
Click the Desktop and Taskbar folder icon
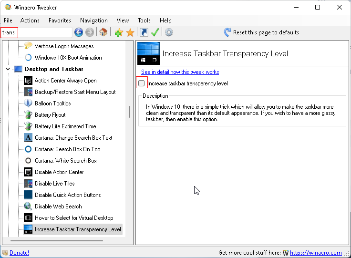[18, 69]
